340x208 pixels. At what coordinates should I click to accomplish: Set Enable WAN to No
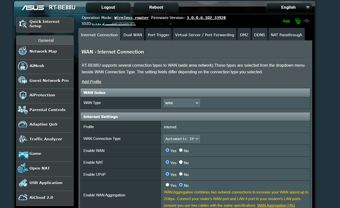pos(181,150)
